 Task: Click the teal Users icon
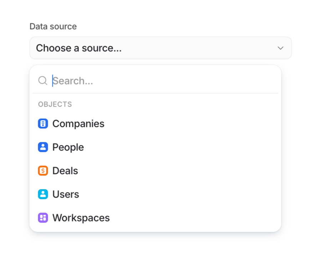tap(42, 194)
